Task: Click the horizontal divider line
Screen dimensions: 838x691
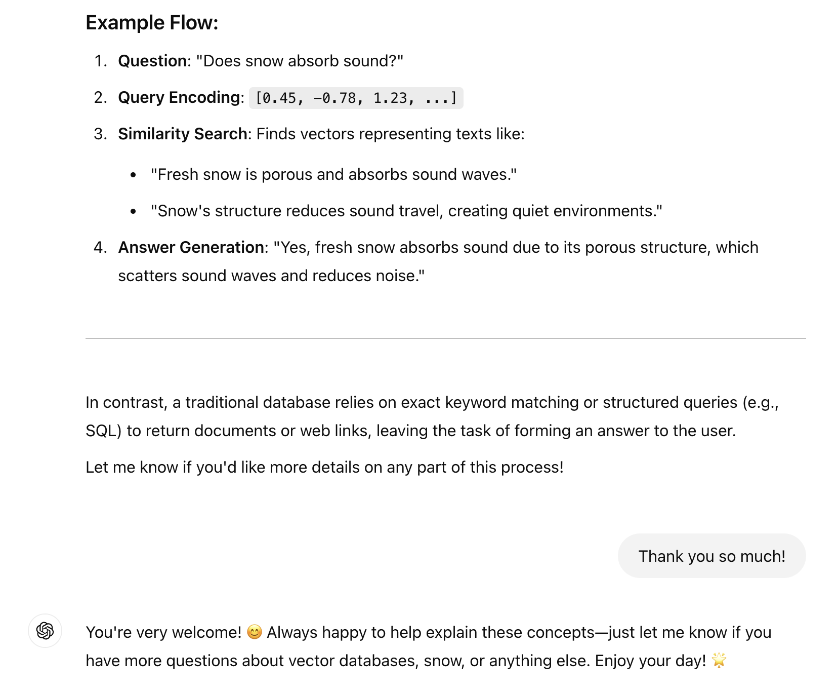Action: click(445, 338)
